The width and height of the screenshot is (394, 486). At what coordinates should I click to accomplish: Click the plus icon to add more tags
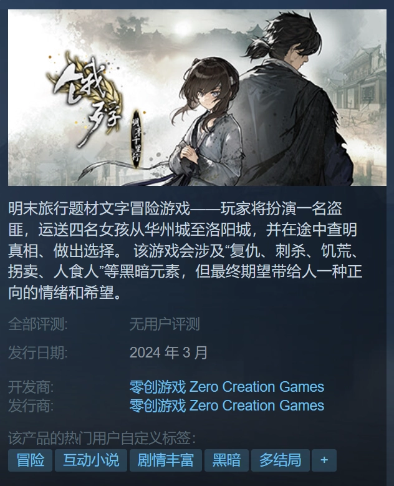point(324,460)
